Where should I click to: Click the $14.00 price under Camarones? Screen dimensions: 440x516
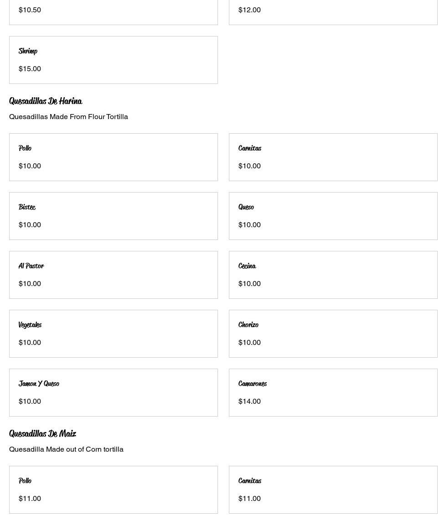coord(249,401)
